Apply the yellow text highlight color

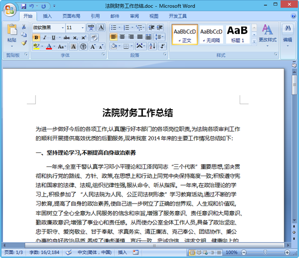(36, 46)
